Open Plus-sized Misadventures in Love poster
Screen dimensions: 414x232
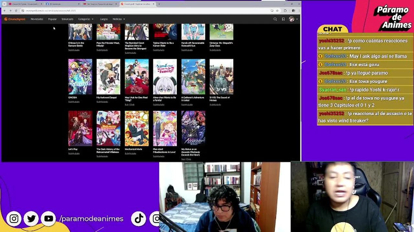pyautogui.click(x=165, y=129)
